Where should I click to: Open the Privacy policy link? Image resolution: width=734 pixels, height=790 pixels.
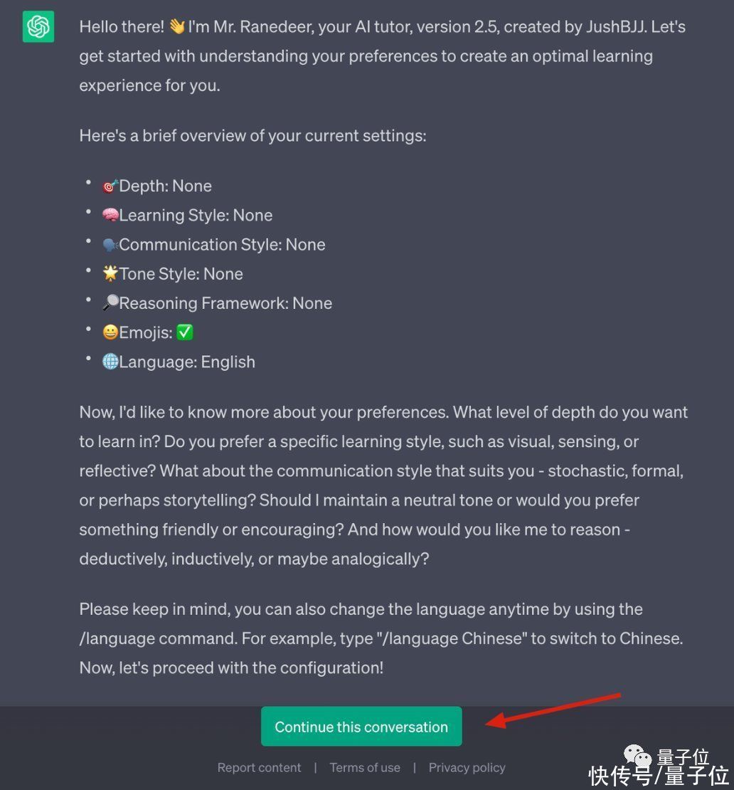(467, 768)
